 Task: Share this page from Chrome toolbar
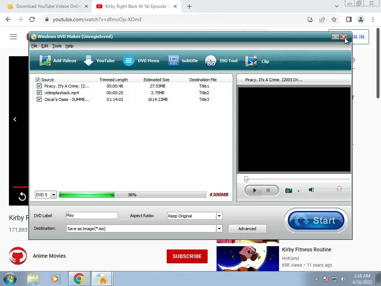(x=322, y=19)
